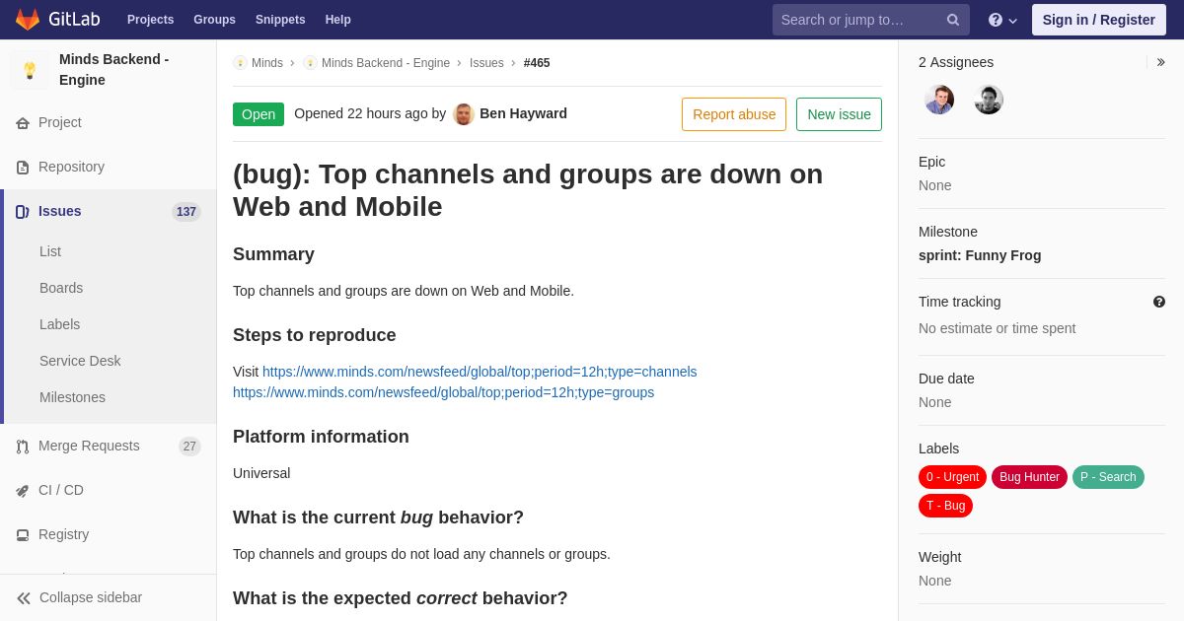The height and width of the screenshot is (621, 1184).
Task: Click the Minds Backend - Engine breadcrumb icon
Action: pos(310,63)
